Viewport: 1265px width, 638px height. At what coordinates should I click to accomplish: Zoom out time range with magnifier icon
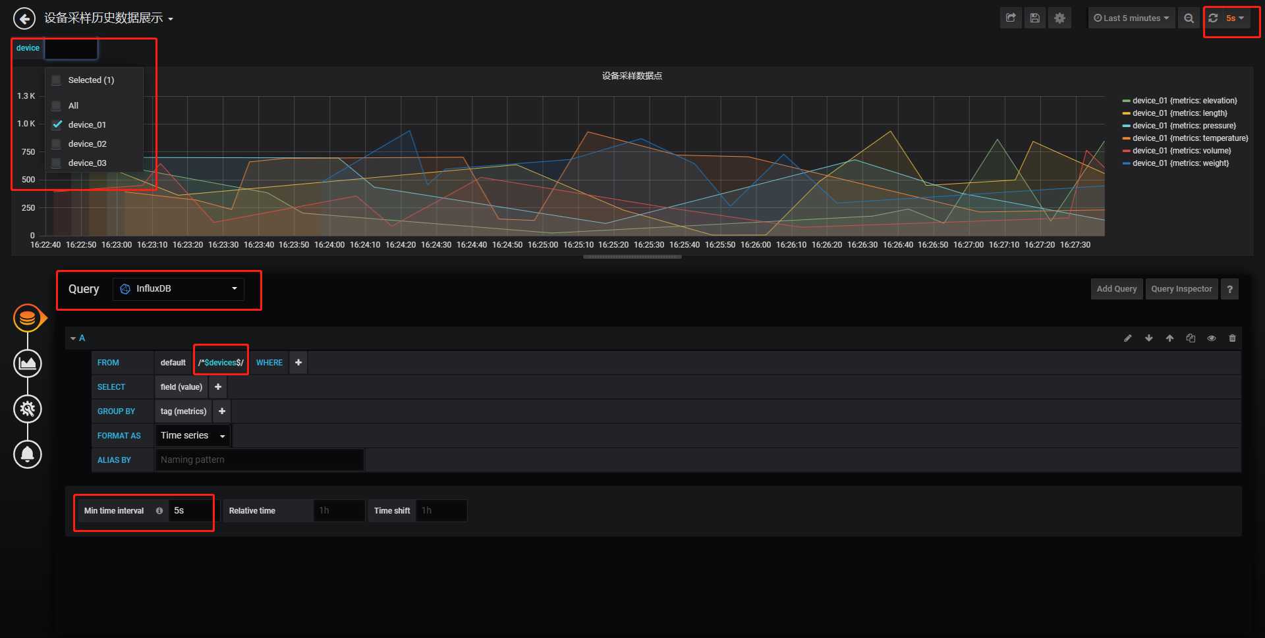1189,18
